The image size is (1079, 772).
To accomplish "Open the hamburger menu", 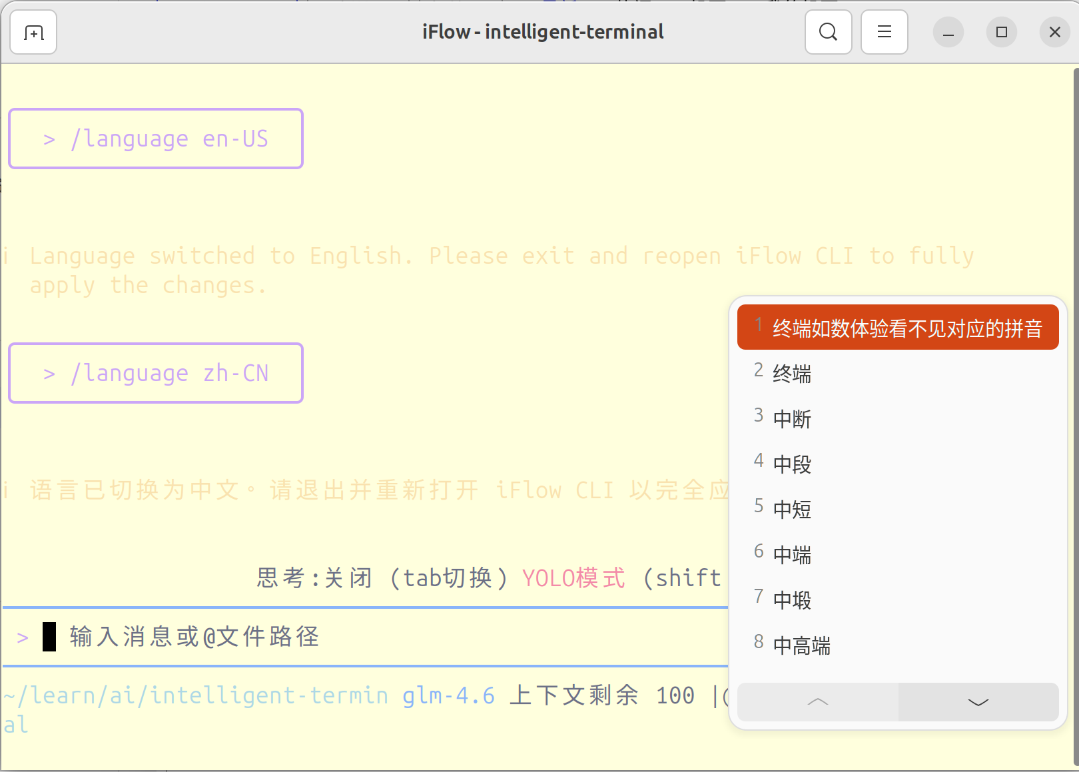I will tap(884, 32).
